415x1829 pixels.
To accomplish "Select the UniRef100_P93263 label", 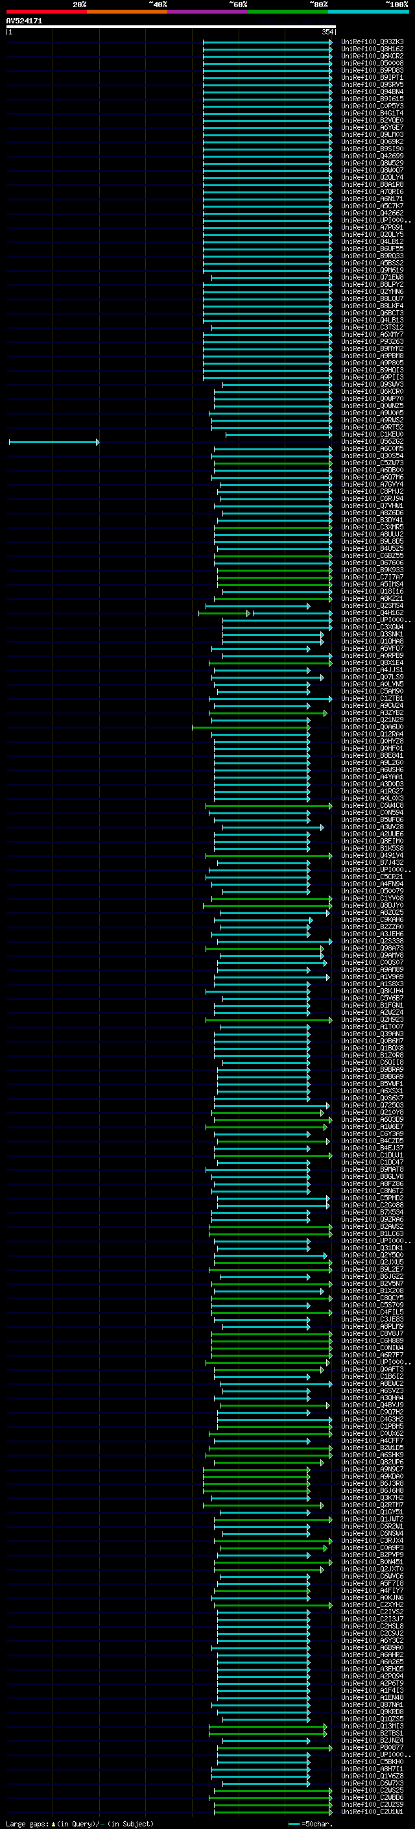I will (372, 341).
